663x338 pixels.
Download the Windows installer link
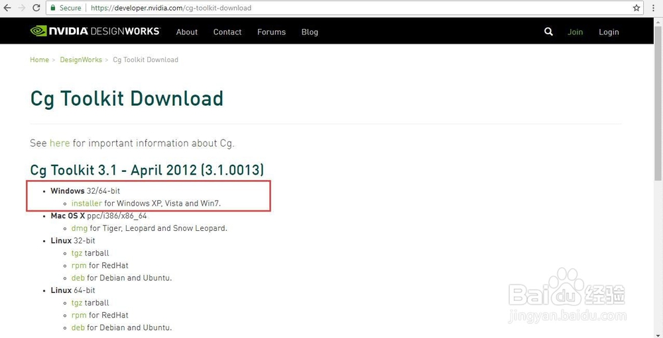[87, 203]
